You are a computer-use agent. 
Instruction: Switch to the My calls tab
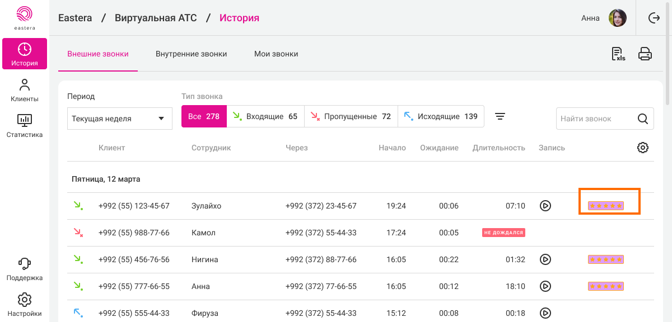coord(276,54)
